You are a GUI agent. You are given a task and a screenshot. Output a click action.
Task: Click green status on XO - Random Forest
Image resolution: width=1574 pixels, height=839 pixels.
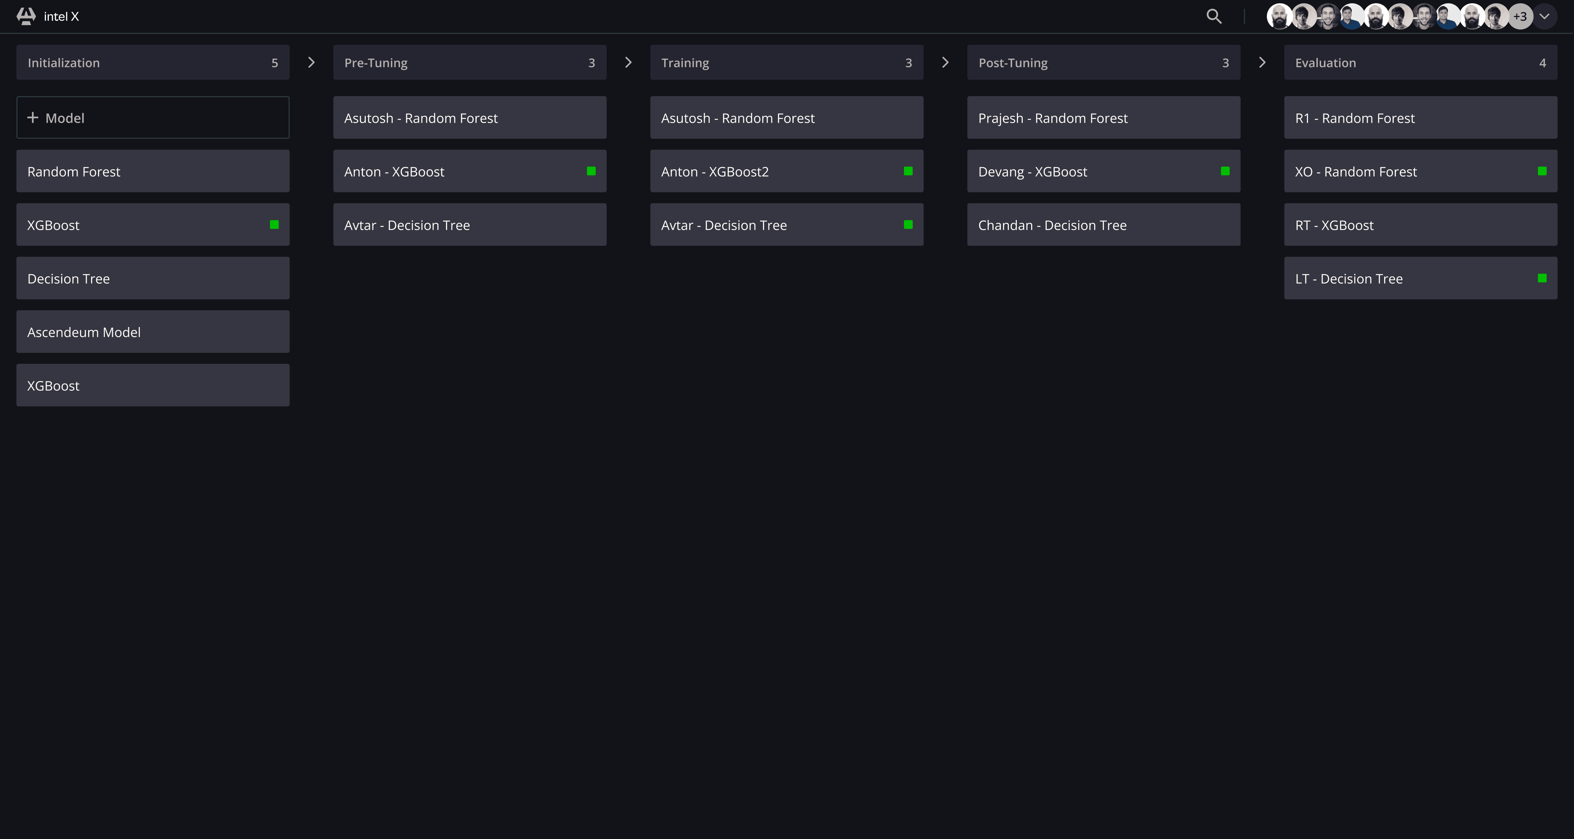(1542, 171)
